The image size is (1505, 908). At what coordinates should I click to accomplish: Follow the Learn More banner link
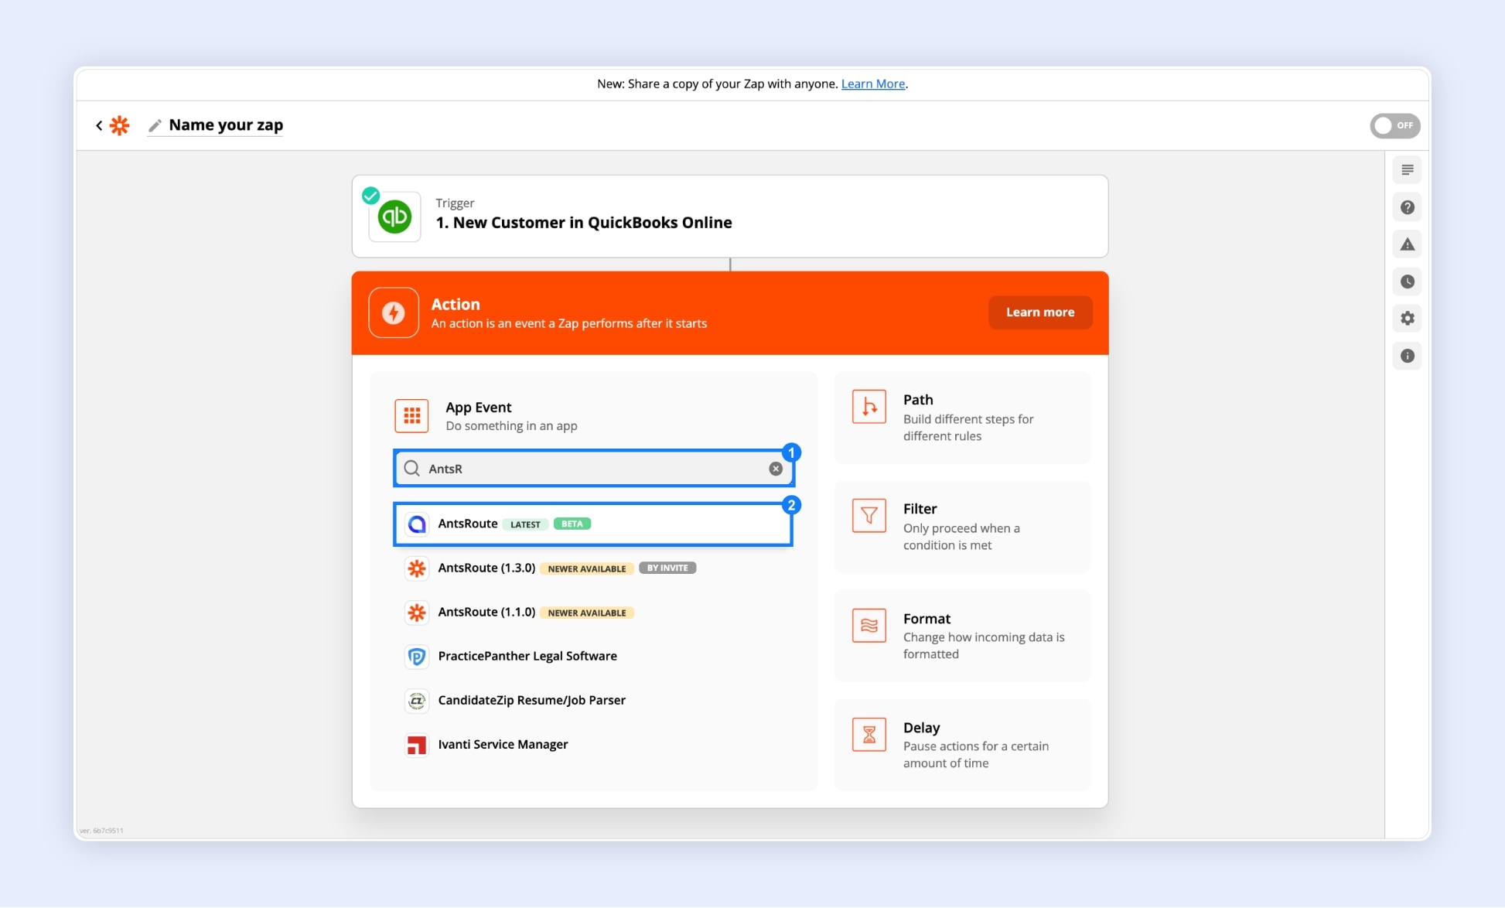872,84
